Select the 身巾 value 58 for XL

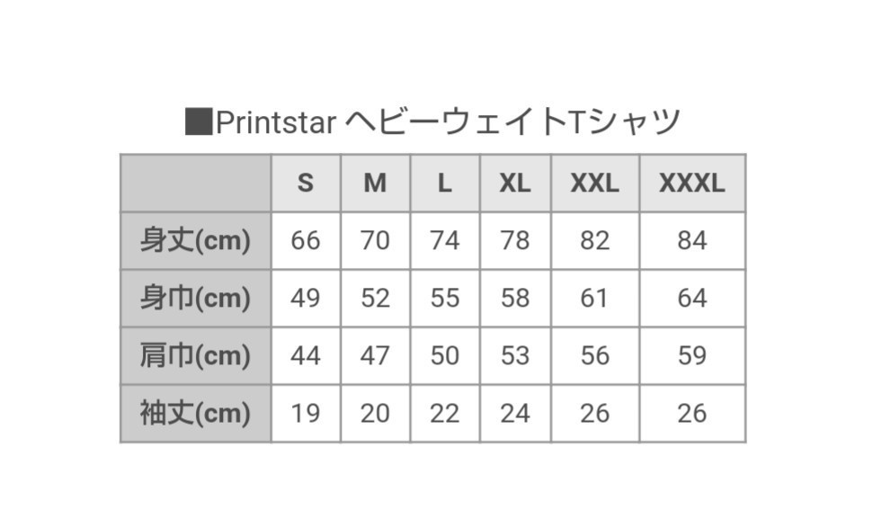click(515, 299)
